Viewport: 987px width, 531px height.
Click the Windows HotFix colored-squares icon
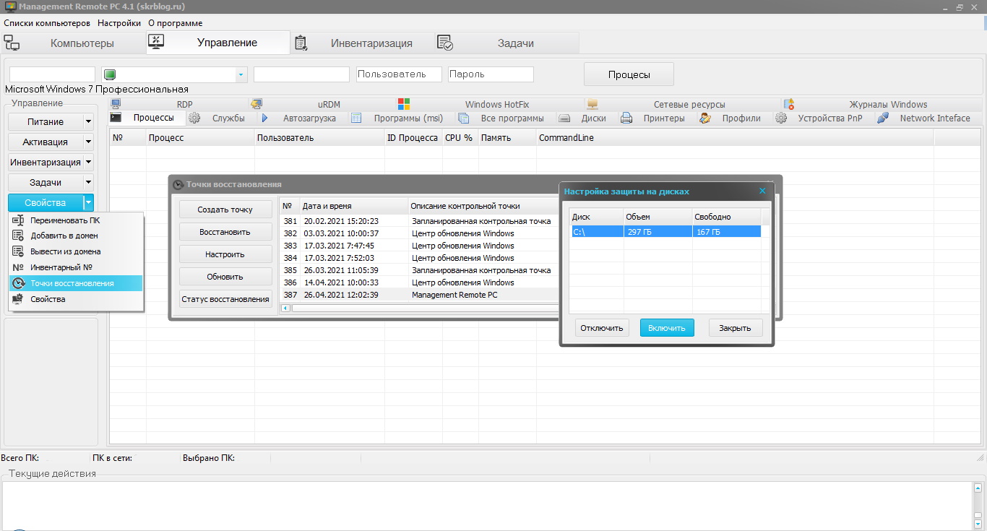[x=404, y=104]
